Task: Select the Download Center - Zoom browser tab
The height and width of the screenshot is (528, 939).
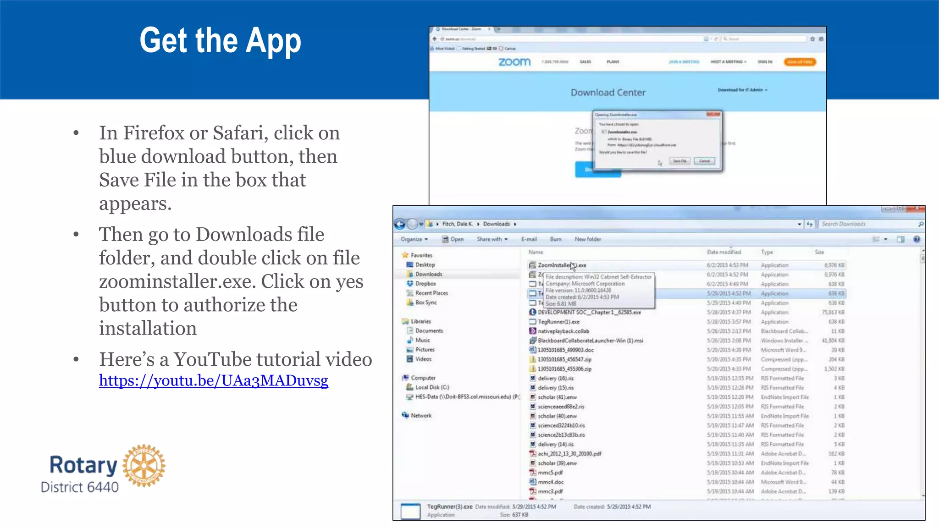Action: pyautogui.click(x=463, y=29)
